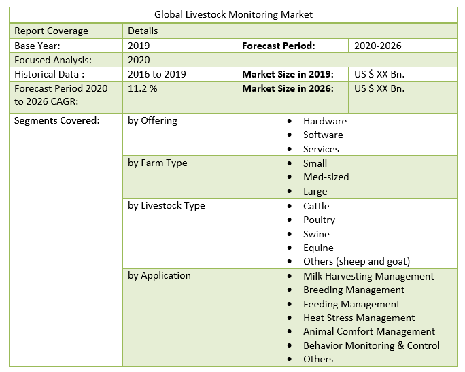Select the Segments Covered label
The width and height of the screenshot is (465, 372).
click(57, 121)
